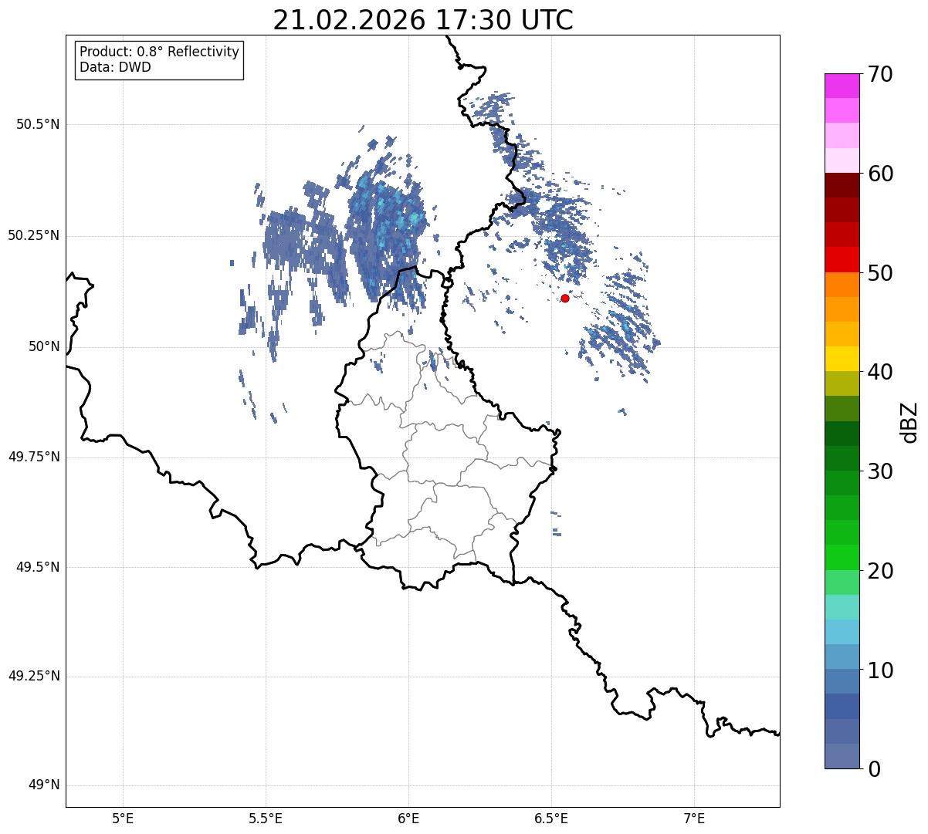Click the 50.5°N latitude tick label

pyautogui.click(x=37, y=124)
